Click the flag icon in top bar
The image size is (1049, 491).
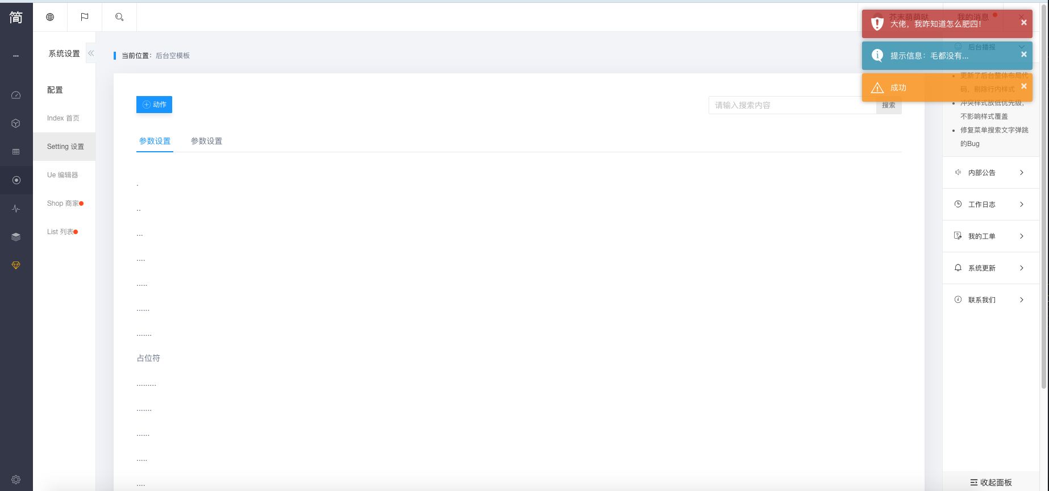point(85,17)
